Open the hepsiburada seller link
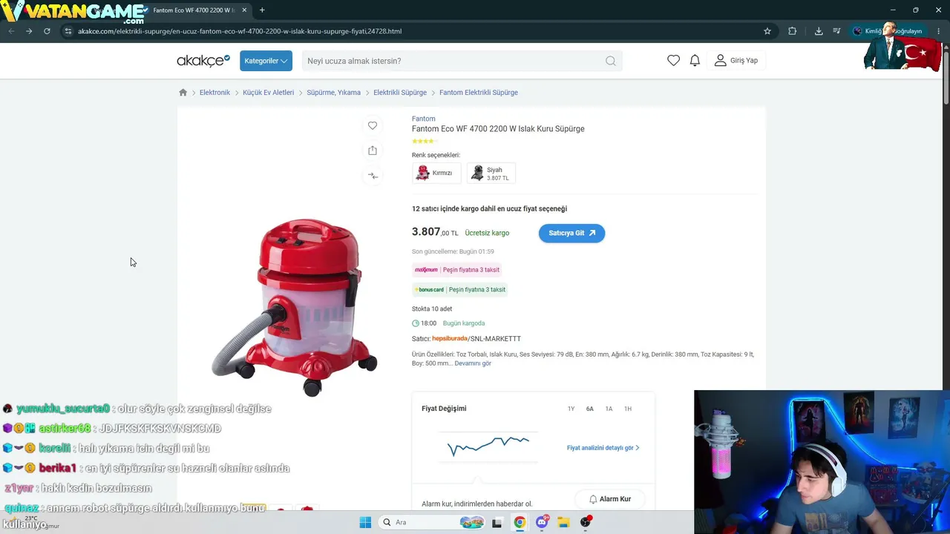The width and height of the screenshot is (950, 534). pos(450,339)
